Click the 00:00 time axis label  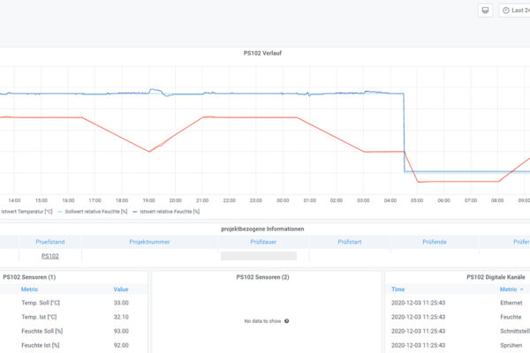click(283, 200)
